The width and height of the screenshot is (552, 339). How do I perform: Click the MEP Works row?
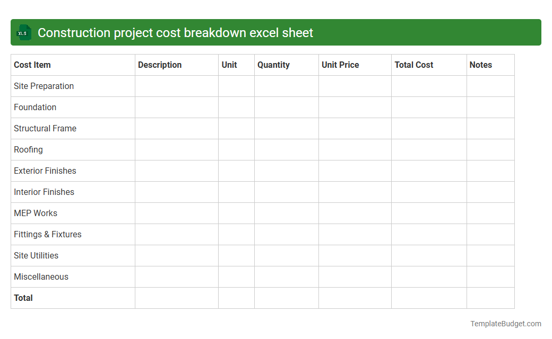pyautogui.click(x=36, y=213)
